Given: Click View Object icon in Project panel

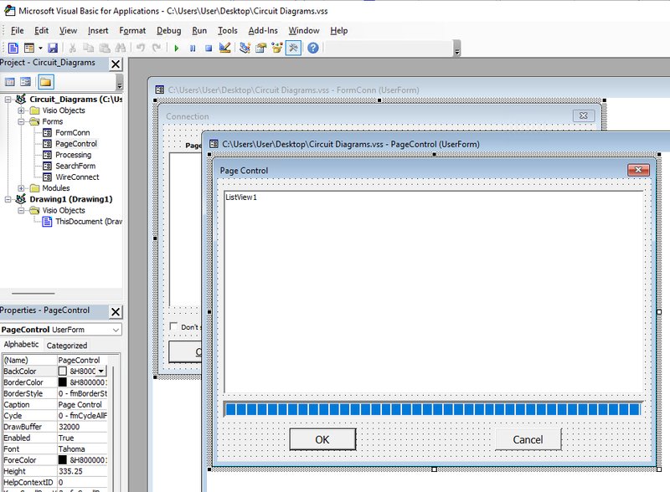Looking at the screenshot, I should [x=26, y=81].
